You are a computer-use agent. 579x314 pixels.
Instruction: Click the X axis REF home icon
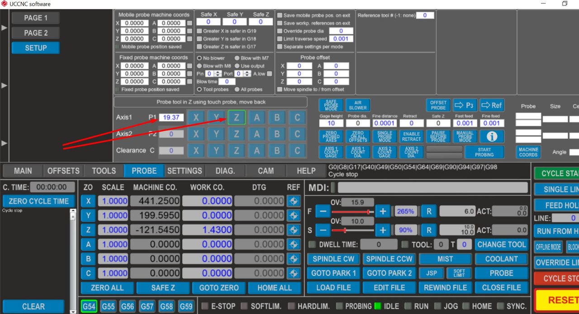tap(294, 201)
